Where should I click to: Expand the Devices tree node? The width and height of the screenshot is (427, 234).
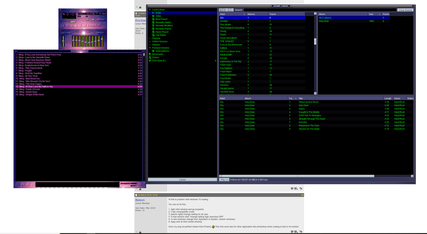[x=150, y=45]
